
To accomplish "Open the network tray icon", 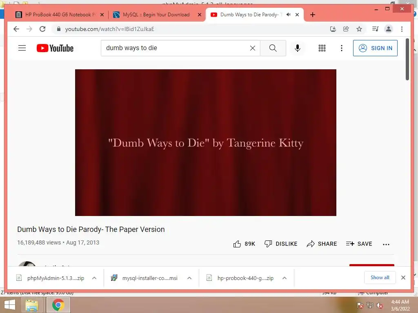I will tap(370, 305).
